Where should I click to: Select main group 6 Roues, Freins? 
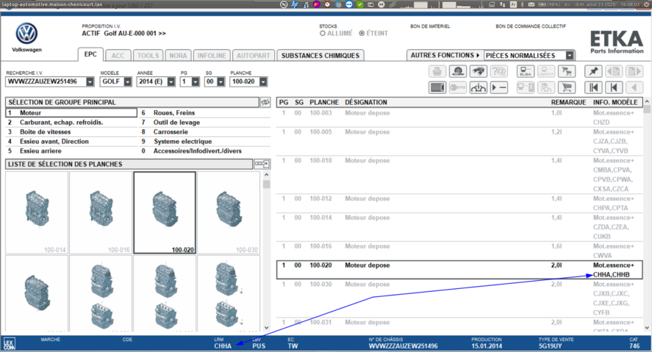click(204, 113)
